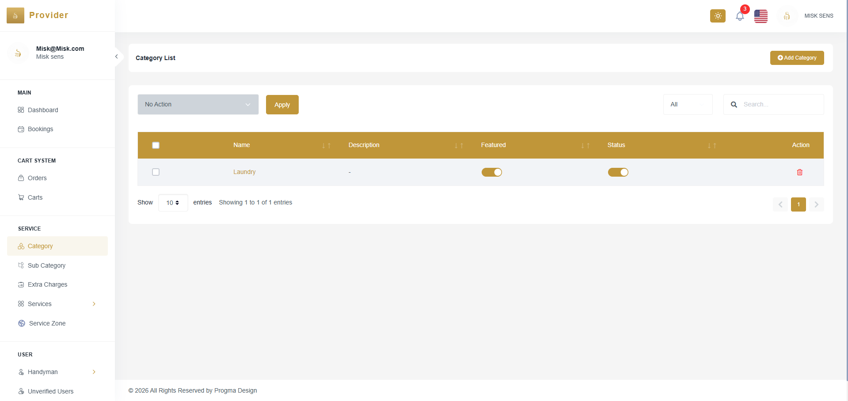The height and width of the screenshot is (401, 848).
Task: Open Carts under Cart System
Action: (x=35, y=197)
